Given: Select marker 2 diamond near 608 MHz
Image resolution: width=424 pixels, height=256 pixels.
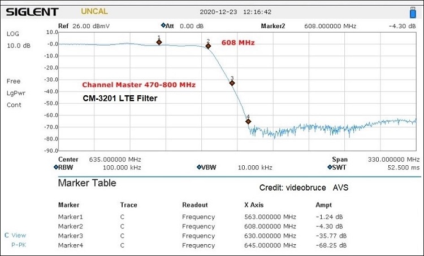Looking at the screenshot, I should click(208, 46).
